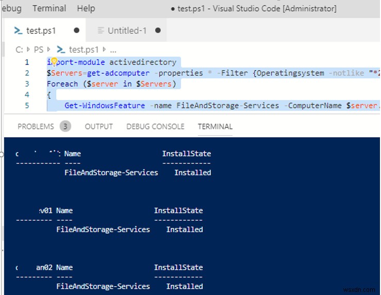381x295 pixels.
Task: Click the PowerShell icon in the breadcrumb
Action: tap(61, 50)
